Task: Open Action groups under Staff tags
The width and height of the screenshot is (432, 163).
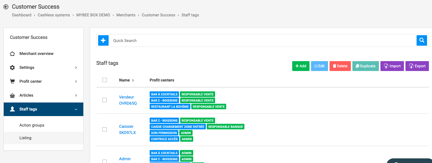Action: coord(44,125)
